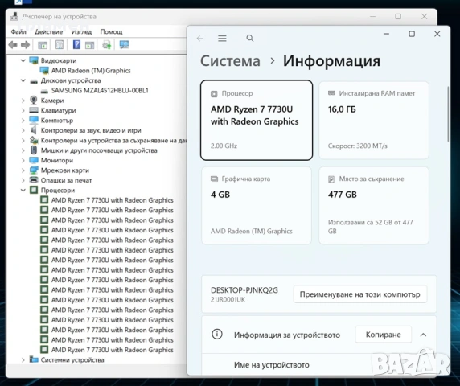Click the Копиране button

point(383,335)
